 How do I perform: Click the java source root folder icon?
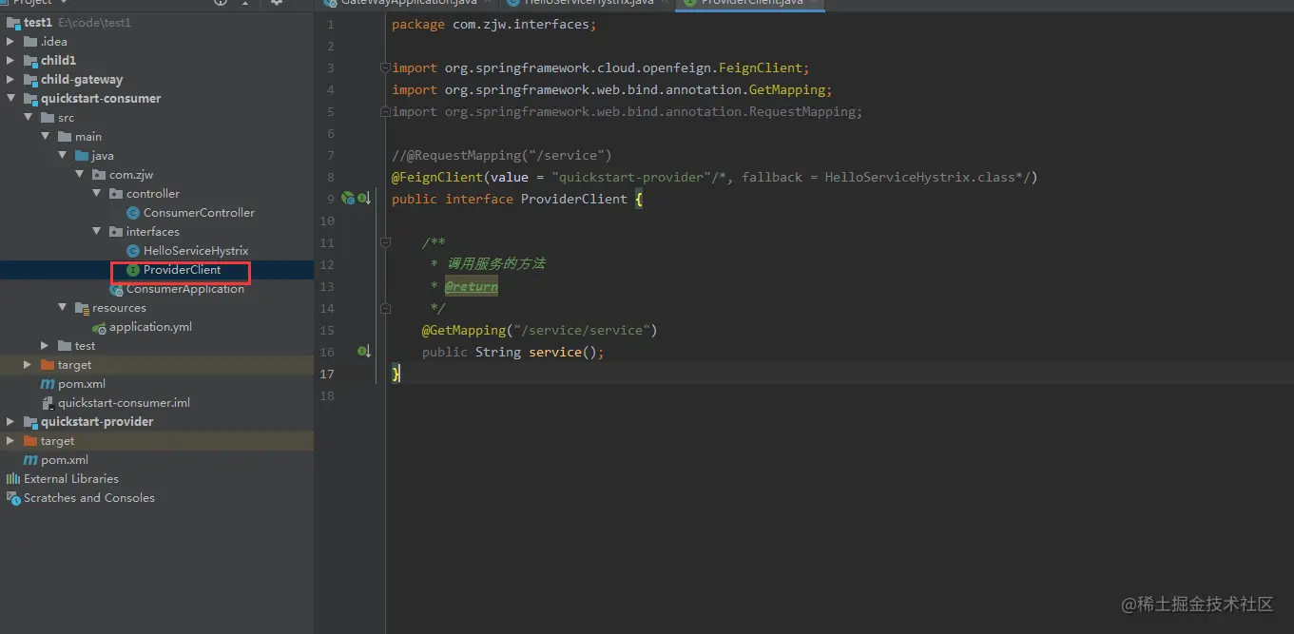click(82, 156)
